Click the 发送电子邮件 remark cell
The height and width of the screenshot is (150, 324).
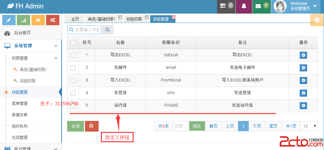242,68
